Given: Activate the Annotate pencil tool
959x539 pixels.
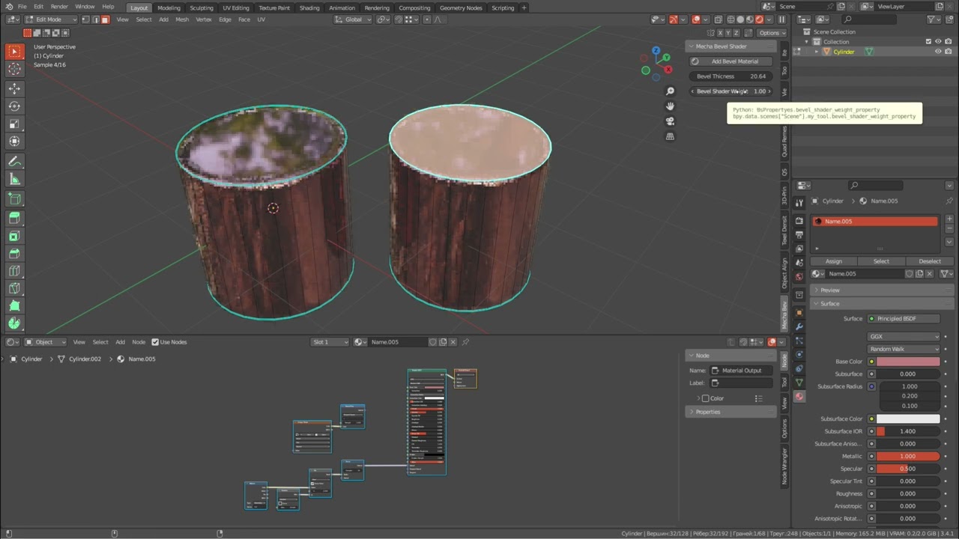Looking at the screenshot, I should [x=14, y=162].
